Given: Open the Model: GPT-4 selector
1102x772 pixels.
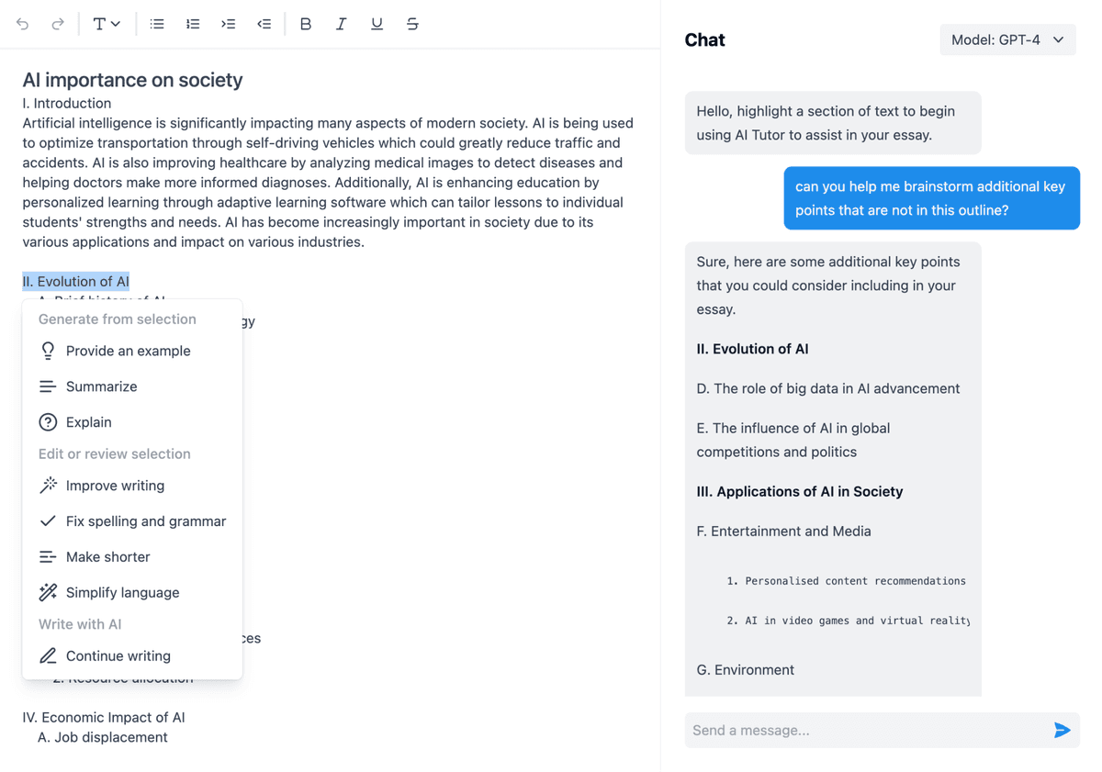Looking at the screenshot, I should [1007, 39].
